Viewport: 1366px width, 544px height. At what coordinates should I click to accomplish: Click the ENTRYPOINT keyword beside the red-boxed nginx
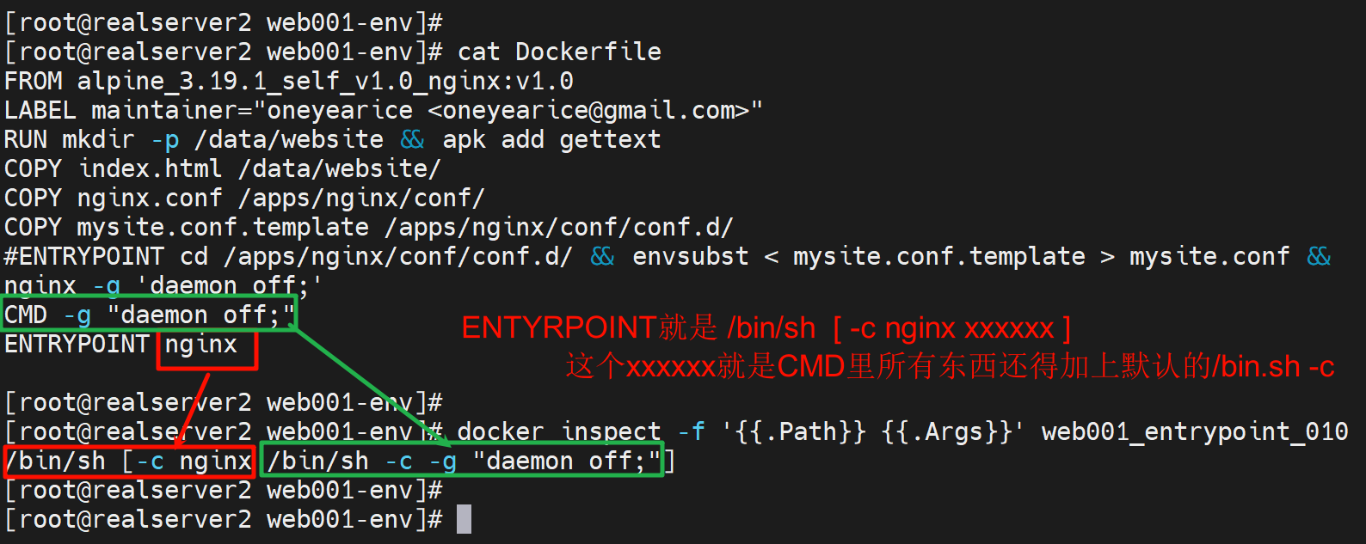tap(77, 345)
